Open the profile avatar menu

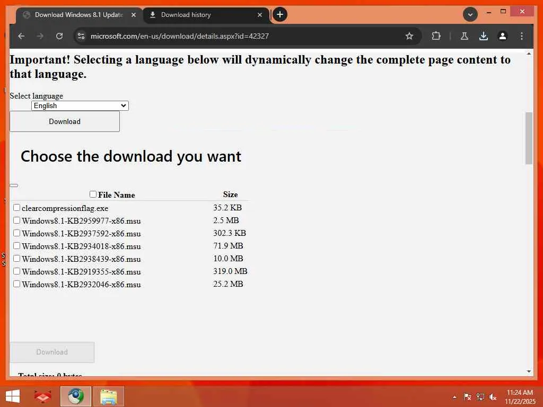503,36
